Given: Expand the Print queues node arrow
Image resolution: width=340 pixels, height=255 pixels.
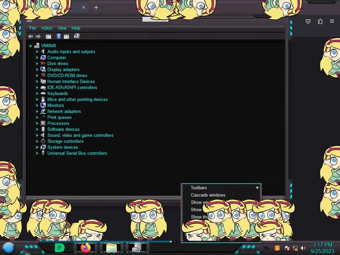Looking at the screenshot, I should coord(37,117).
